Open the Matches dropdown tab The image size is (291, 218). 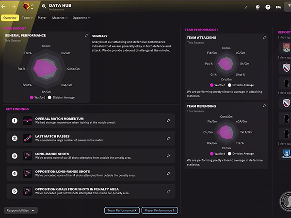point(60,18)
